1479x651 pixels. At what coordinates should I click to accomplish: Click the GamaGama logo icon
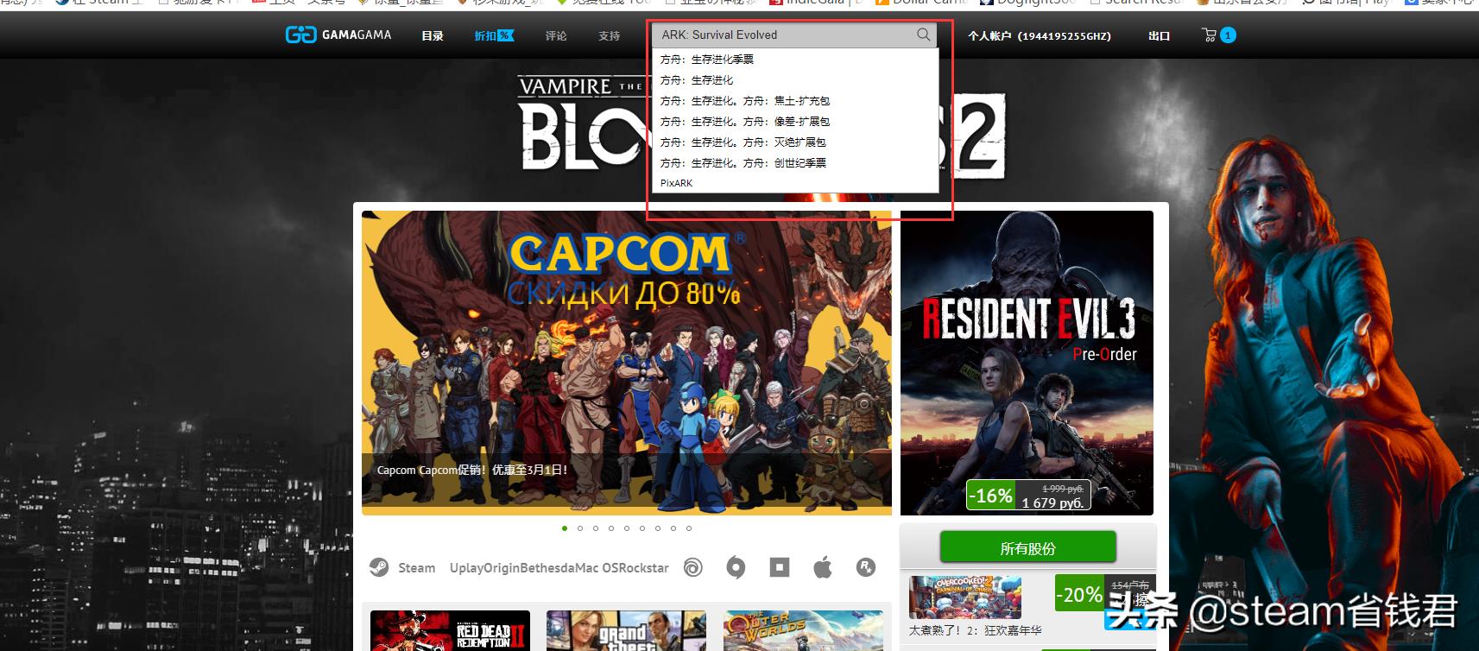pos(300,35)
